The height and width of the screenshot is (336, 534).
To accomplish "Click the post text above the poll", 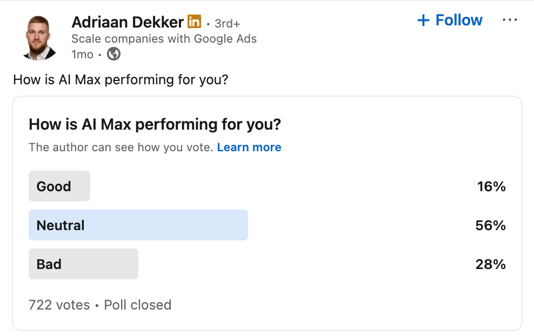I will point(121,80).
